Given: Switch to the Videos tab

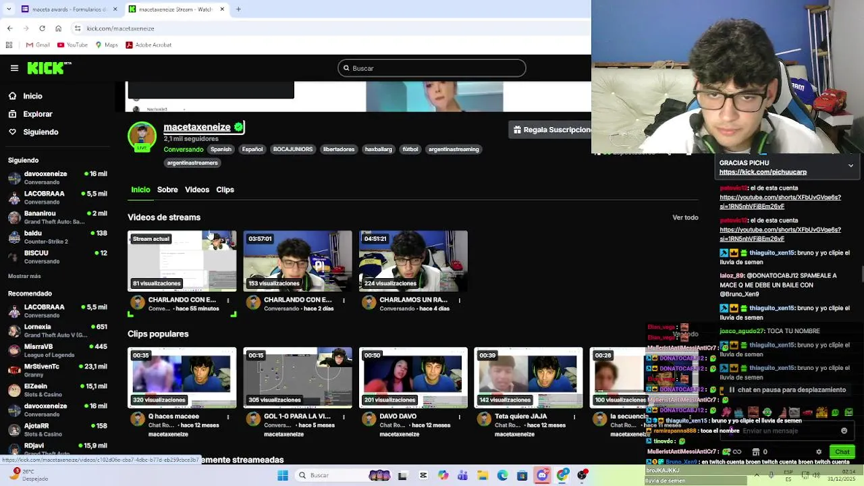Looking at the screenshot, I should (197, 190).
